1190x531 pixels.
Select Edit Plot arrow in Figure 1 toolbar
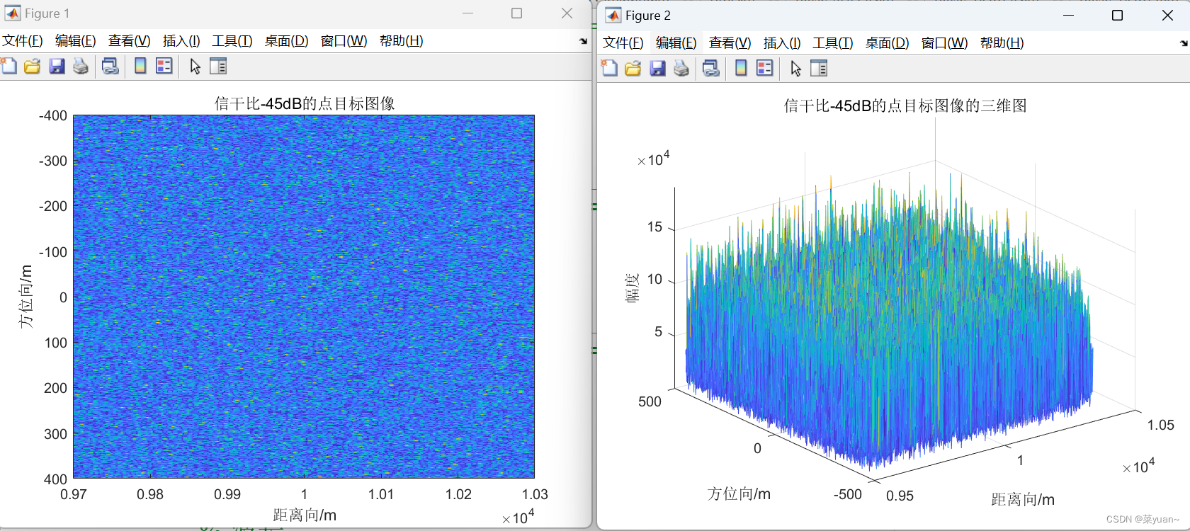click(195, 67)
